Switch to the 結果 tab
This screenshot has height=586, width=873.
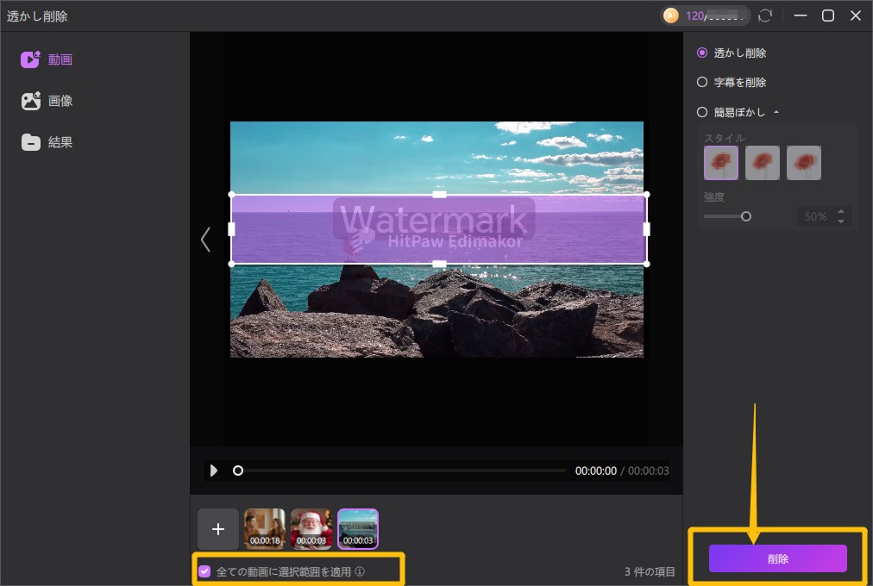60,143
